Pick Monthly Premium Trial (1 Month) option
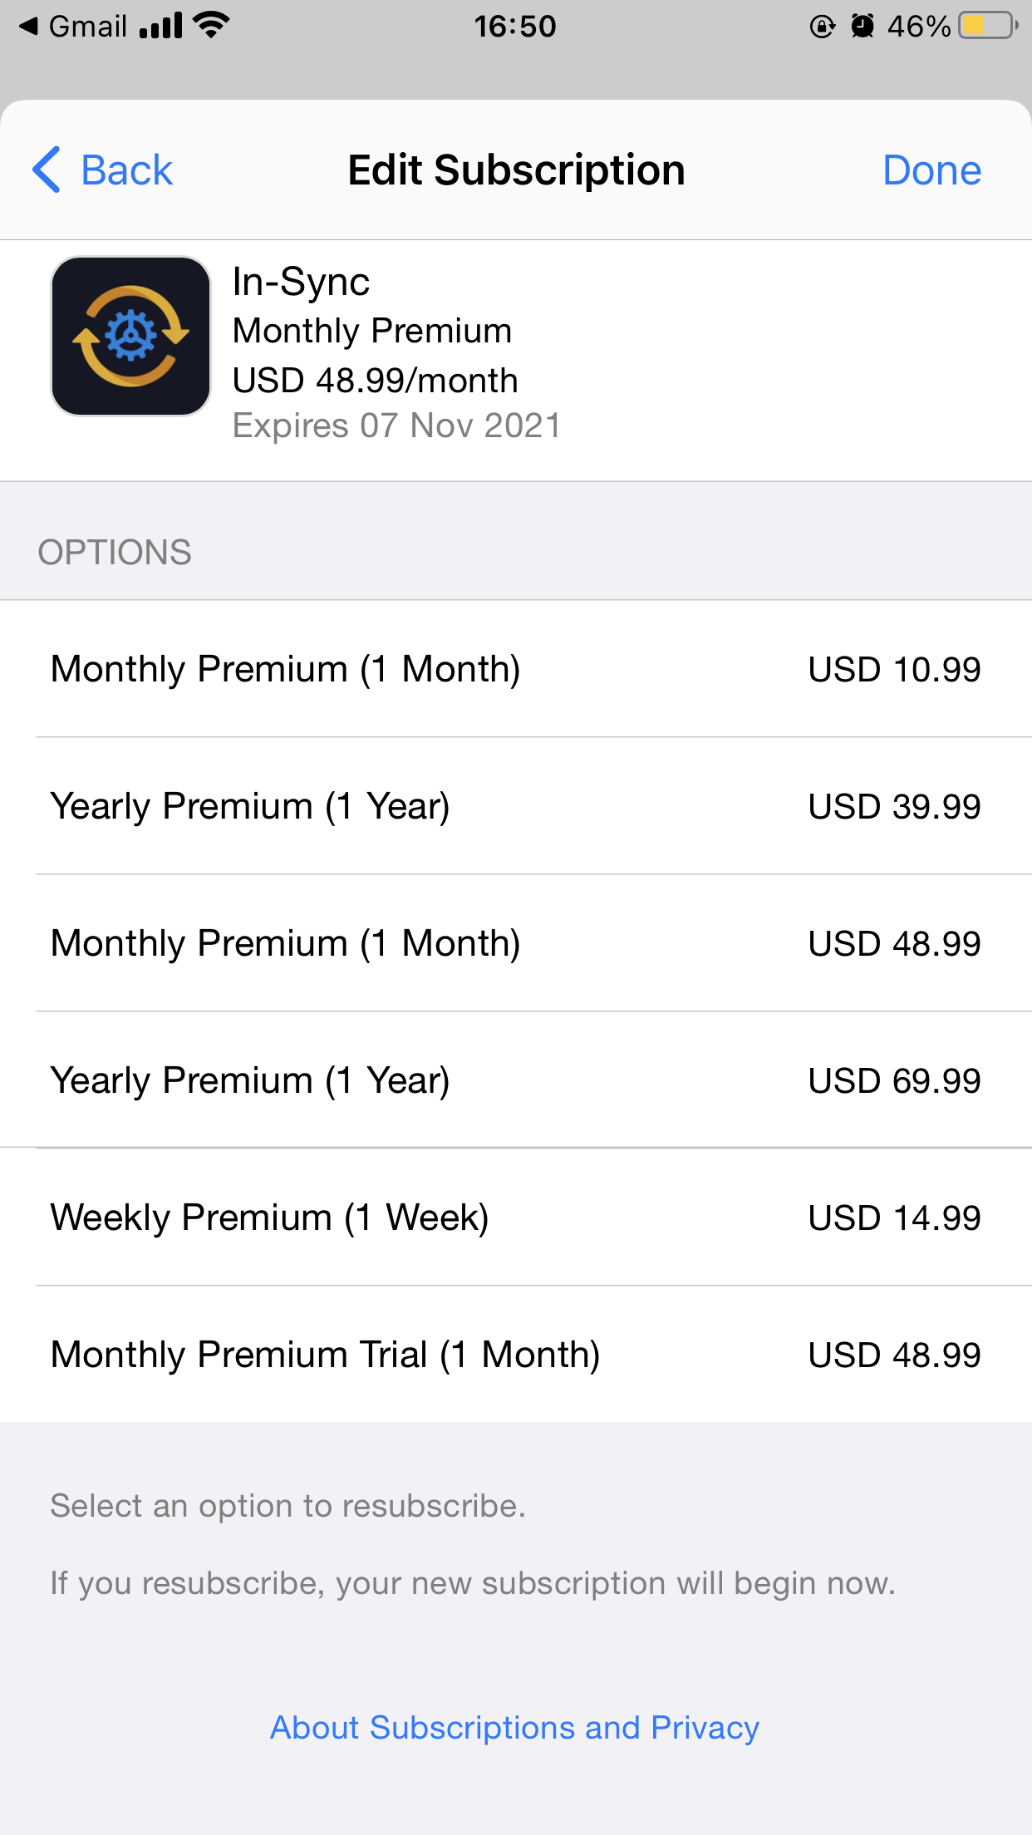Screen dimensions: 1032x1835 pyautogui.click(x=515, y=1355)
